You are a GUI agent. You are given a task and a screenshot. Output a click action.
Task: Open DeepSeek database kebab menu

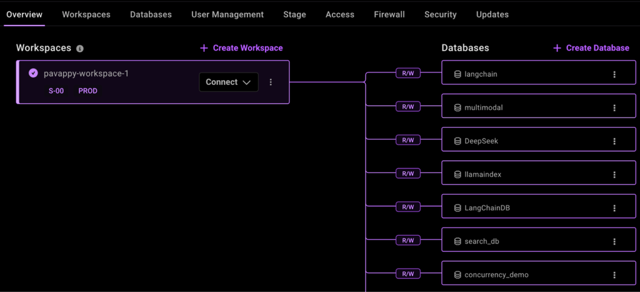click(614, 141)
